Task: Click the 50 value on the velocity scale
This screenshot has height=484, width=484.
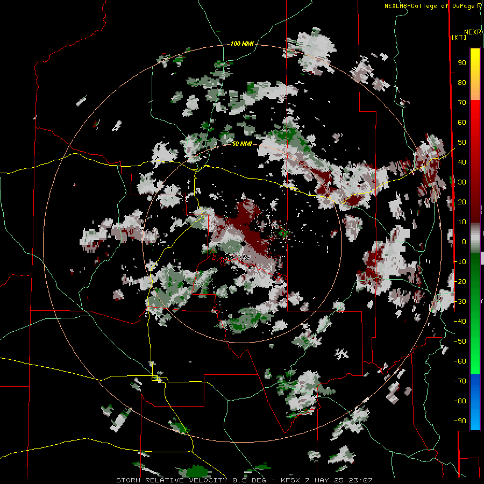Action: (x=462, y=143)
